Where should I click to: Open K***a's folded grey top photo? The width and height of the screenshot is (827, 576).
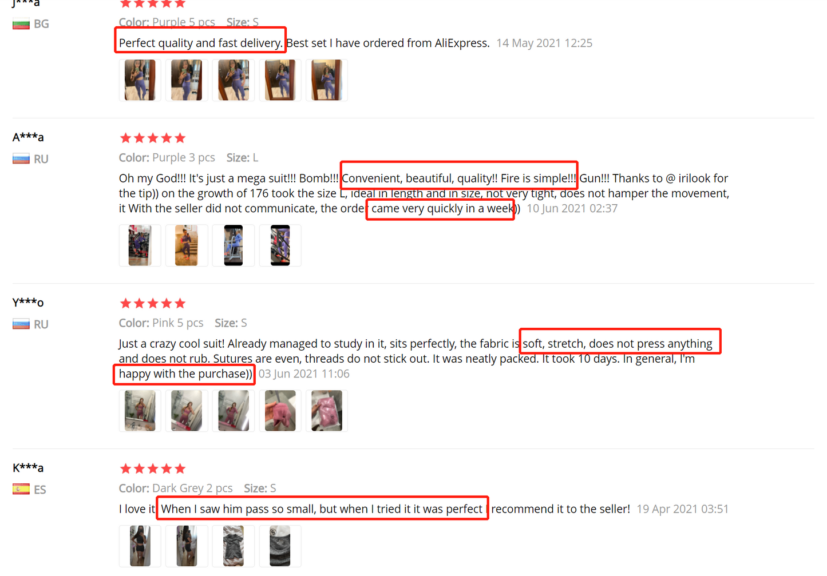coord(234,546)
